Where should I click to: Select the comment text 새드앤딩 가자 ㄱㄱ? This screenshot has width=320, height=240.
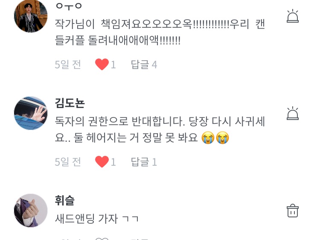click(97, 219)
